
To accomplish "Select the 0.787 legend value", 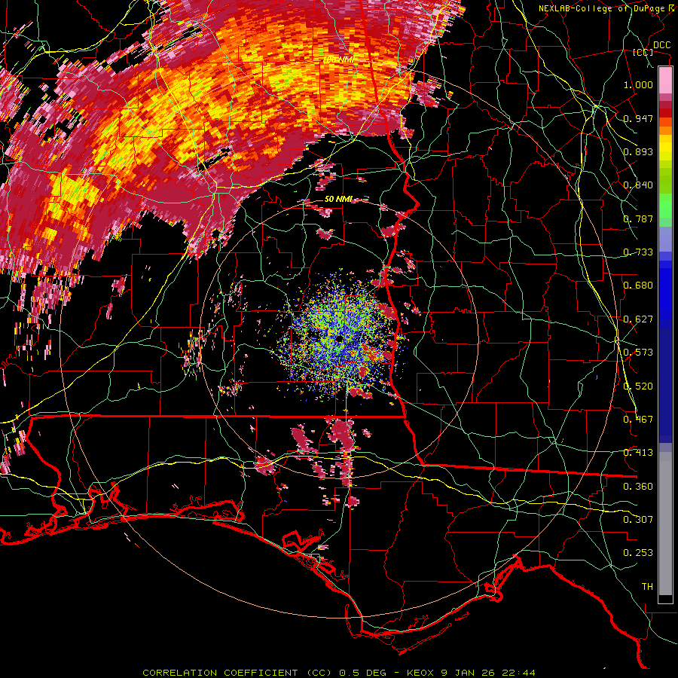I will (638, 218).
